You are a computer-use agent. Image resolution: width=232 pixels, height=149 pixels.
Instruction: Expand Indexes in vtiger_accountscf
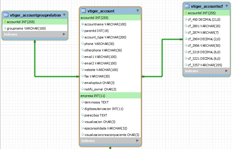[226, 71]
